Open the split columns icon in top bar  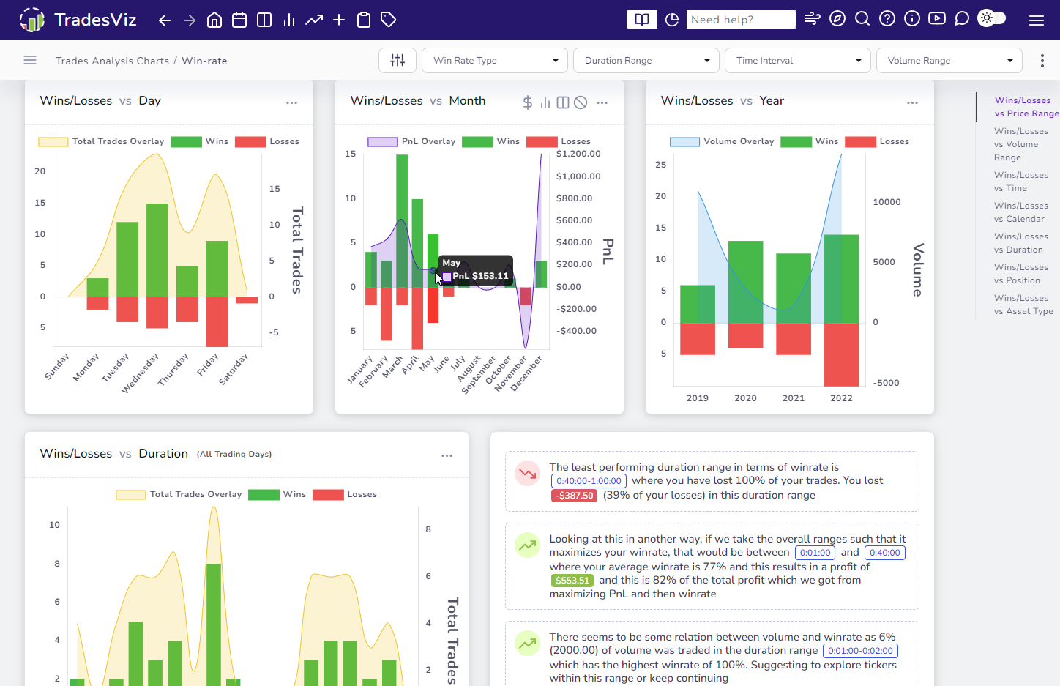(264, 20)
